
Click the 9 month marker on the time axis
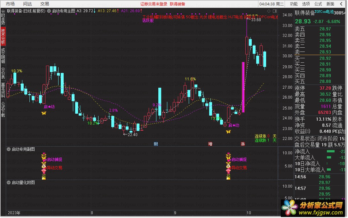coord(175,213)
